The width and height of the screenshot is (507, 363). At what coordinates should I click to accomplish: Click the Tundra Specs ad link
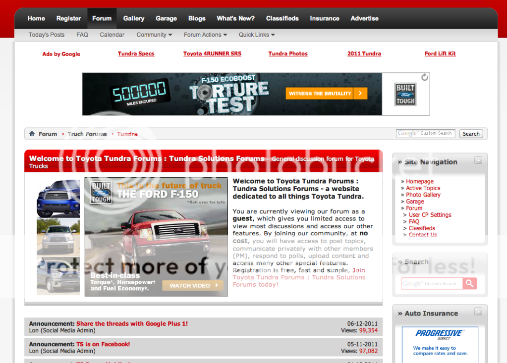[x=136, y=53]
